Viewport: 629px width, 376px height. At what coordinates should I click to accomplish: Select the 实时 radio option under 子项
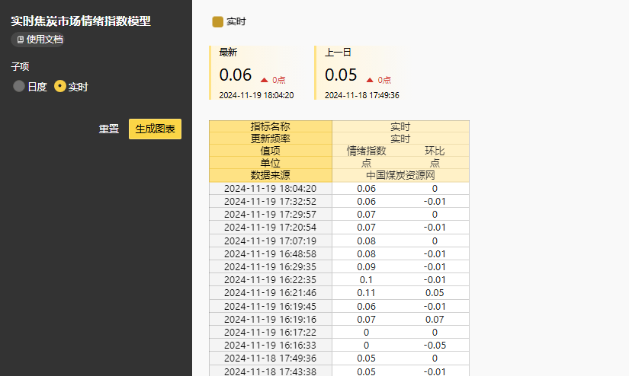tap(60, 87)
